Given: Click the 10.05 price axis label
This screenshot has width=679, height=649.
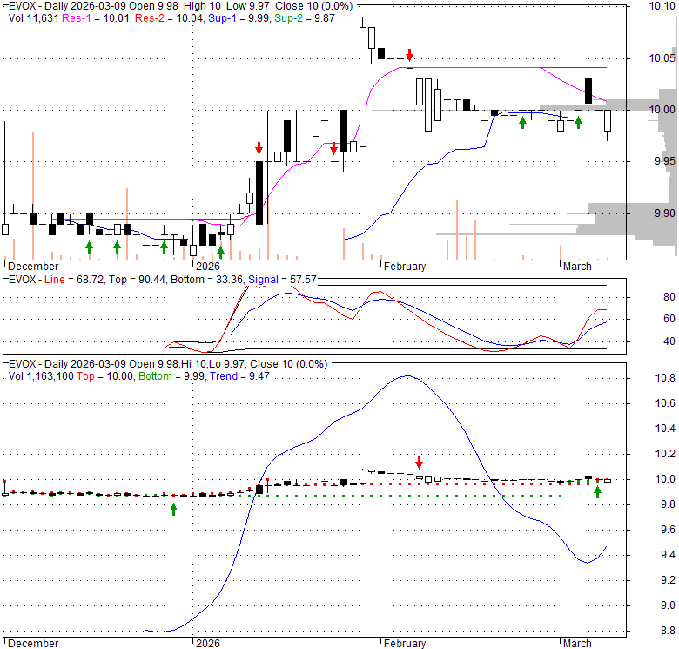Looking at the screenshot, I should click(x=662, y=58).
